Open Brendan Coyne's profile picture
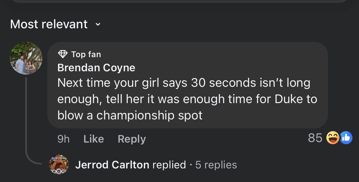Screen dimensions: 359x182 click(26, 58)
